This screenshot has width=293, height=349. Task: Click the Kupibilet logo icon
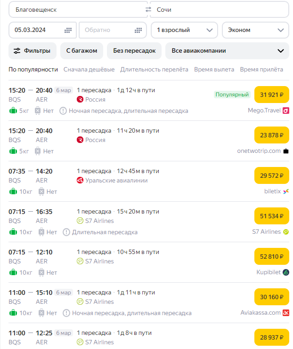285,272
